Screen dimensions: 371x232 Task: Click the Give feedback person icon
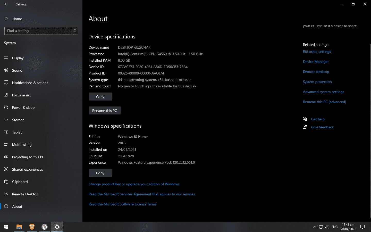click(305, 127)
